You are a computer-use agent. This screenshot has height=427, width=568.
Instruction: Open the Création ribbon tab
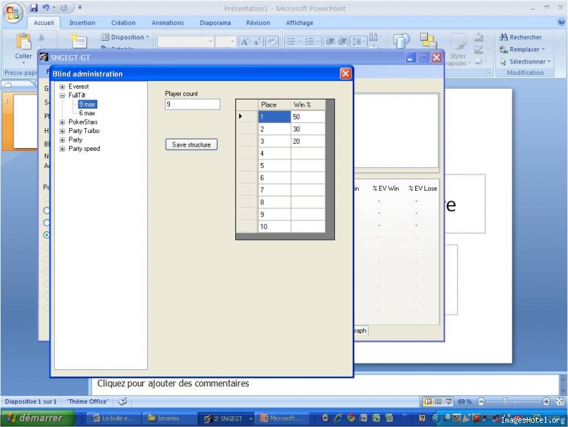pyautogui.click(x=123, y=23)
